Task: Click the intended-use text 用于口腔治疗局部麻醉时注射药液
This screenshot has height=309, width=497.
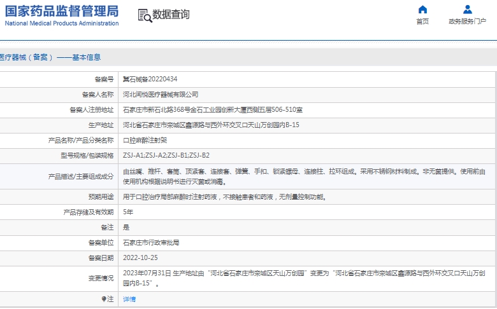Action: (225, 197)
